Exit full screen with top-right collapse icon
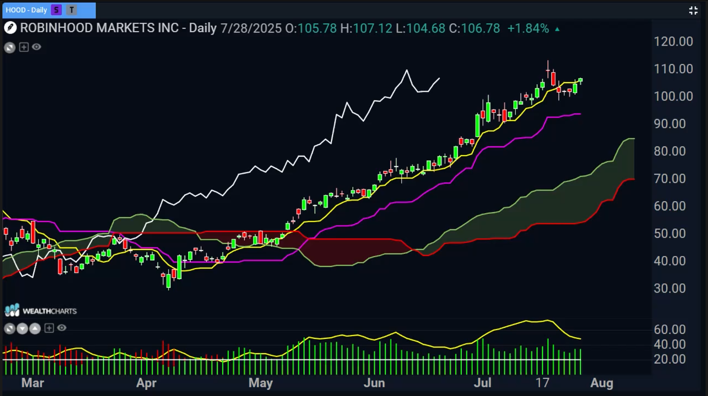 point(693,10)
